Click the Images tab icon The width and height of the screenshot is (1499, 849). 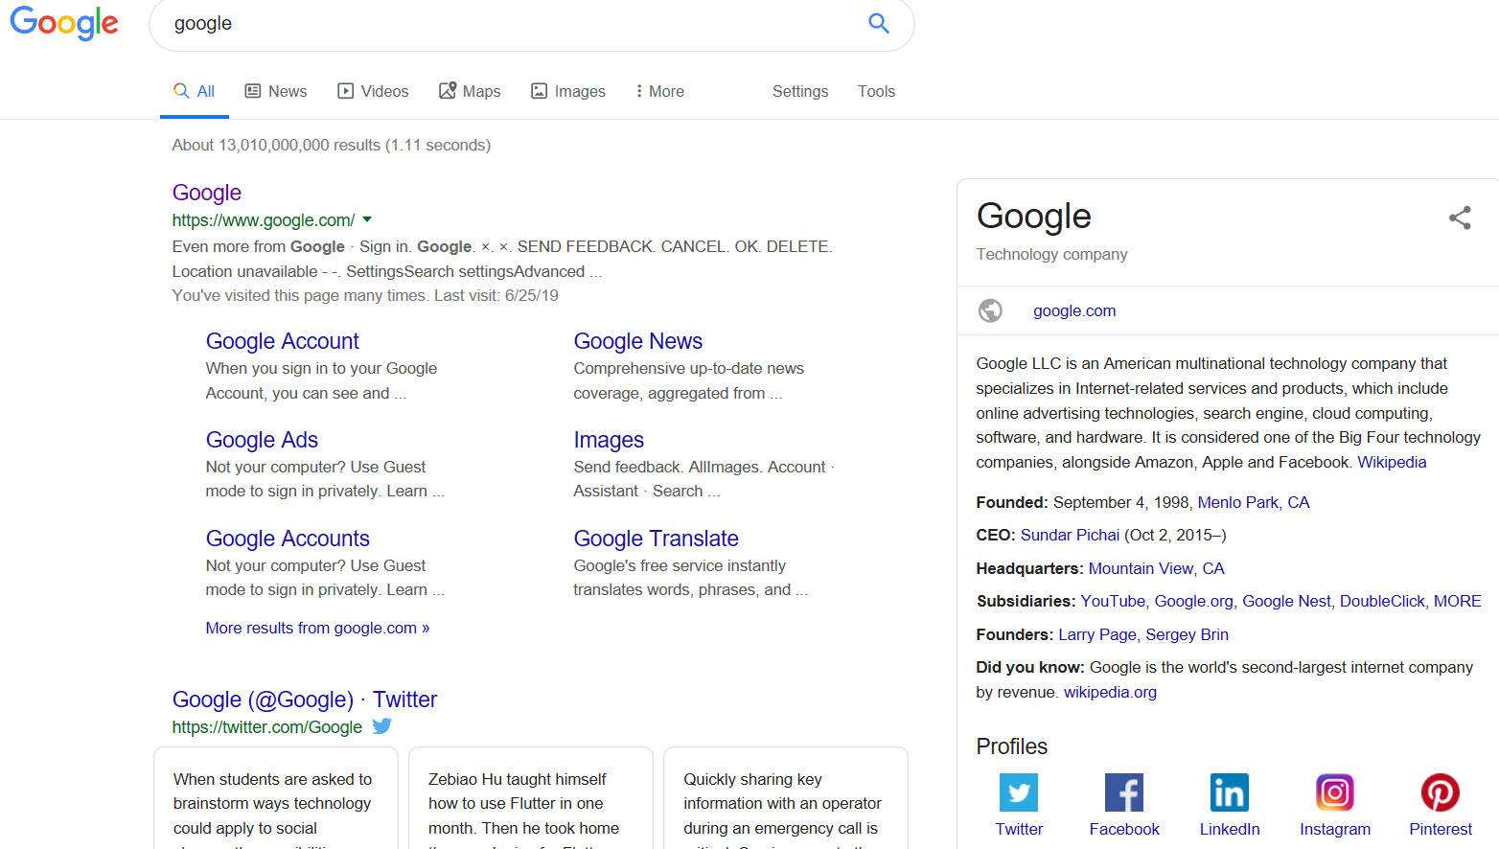[540, 91]
